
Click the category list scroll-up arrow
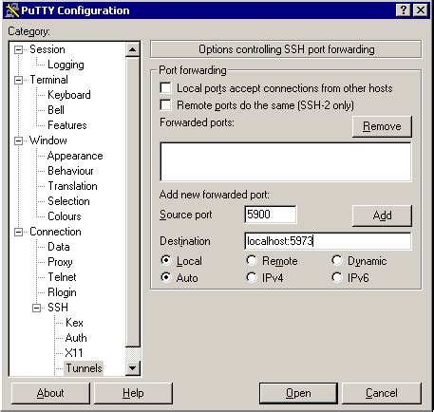[x=133, y=49]
